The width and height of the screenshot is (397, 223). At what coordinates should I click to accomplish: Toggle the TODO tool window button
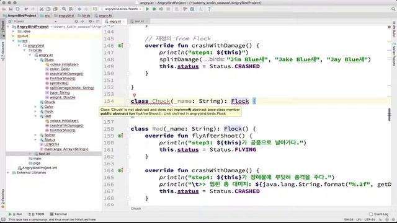coord(36,214)
